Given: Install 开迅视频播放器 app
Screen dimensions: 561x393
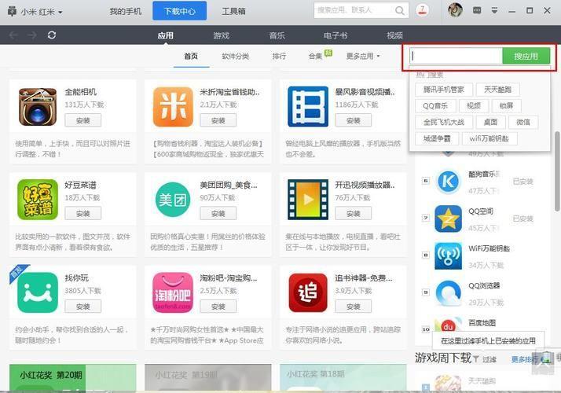Looking at the screenshot, I should tap(354, 214).
